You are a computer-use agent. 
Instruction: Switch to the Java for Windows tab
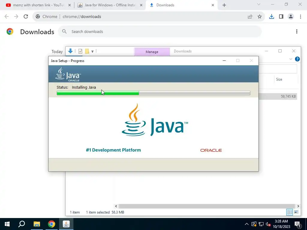pyautogui.click(x=110, y=5)
